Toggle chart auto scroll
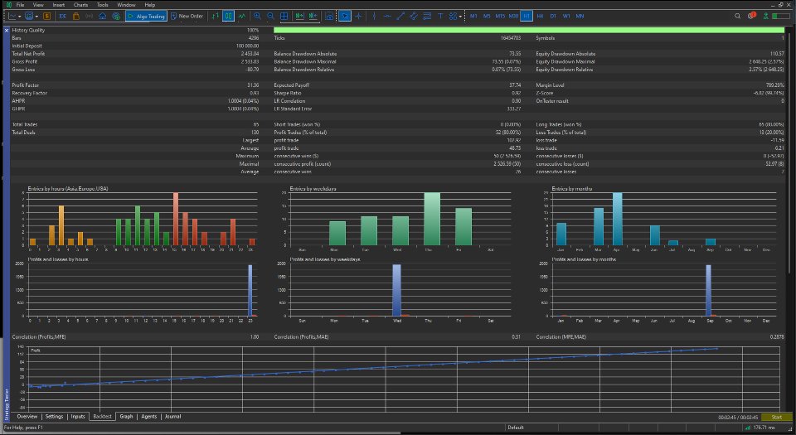This screenshot has height=435, width=796. [x=299, y=17]
